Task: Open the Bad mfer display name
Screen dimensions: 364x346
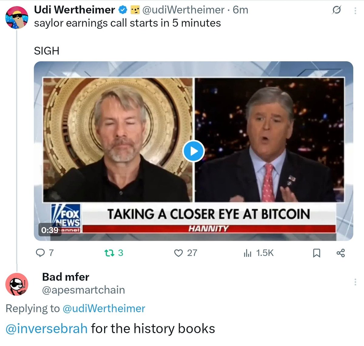Action: (66, 277)
